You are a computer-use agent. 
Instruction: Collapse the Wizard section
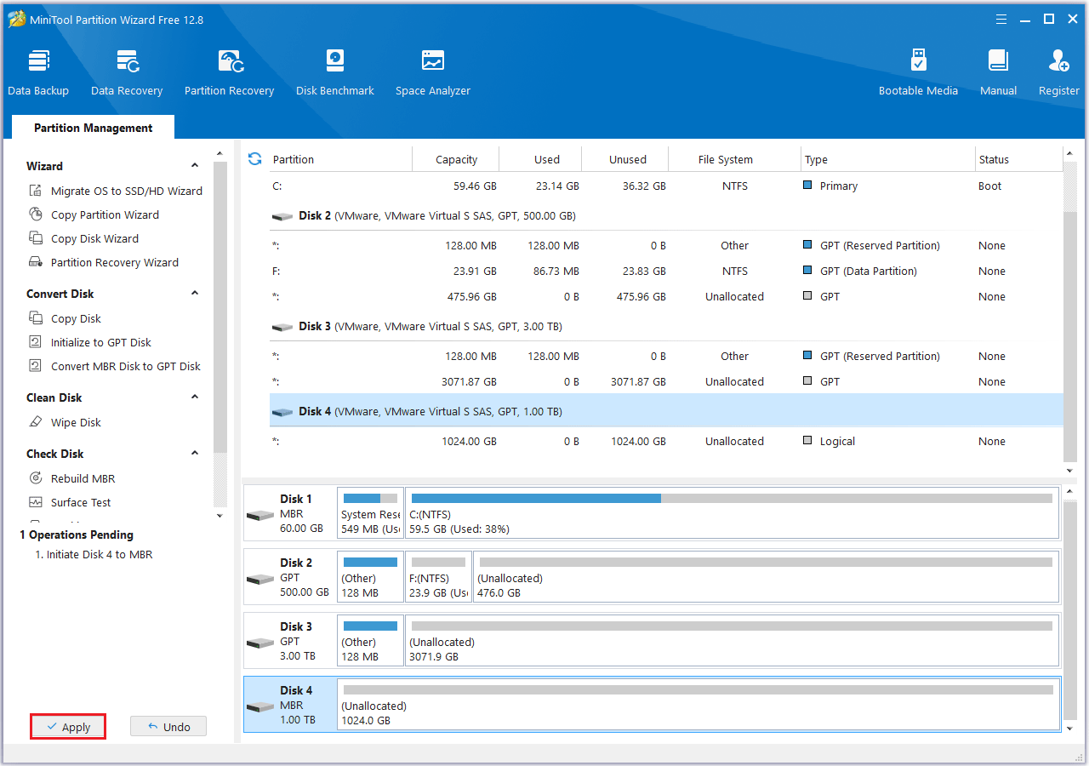click(x=195, y=166)
